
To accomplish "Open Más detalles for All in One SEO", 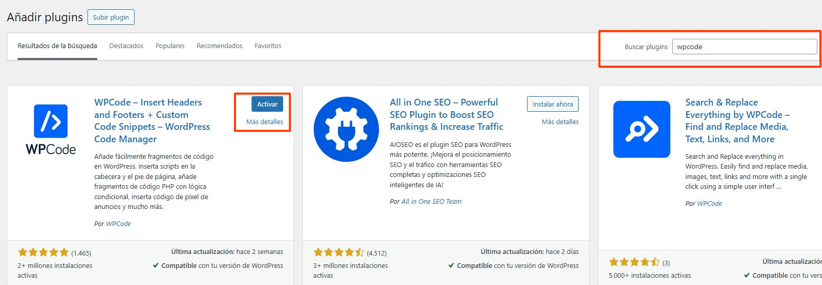I will [560, 122].
